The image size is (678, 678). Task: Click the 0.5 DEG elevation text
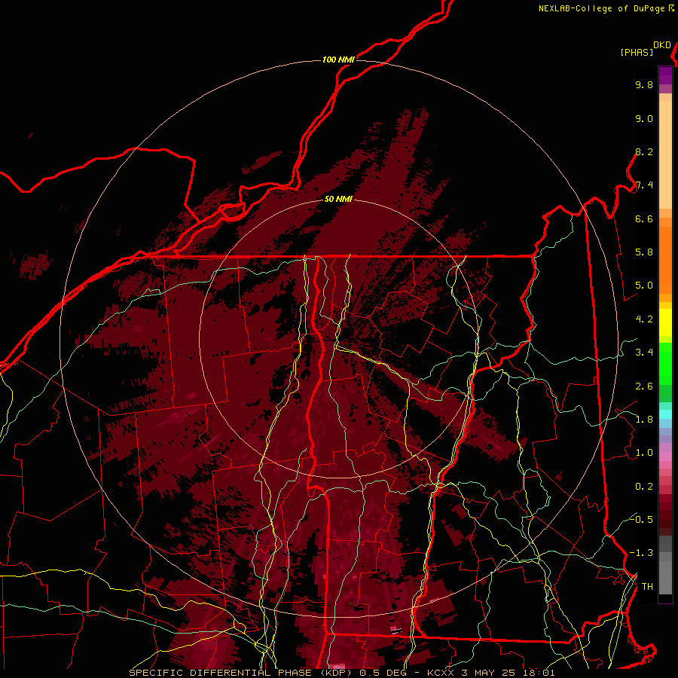(x=382, y=673)
